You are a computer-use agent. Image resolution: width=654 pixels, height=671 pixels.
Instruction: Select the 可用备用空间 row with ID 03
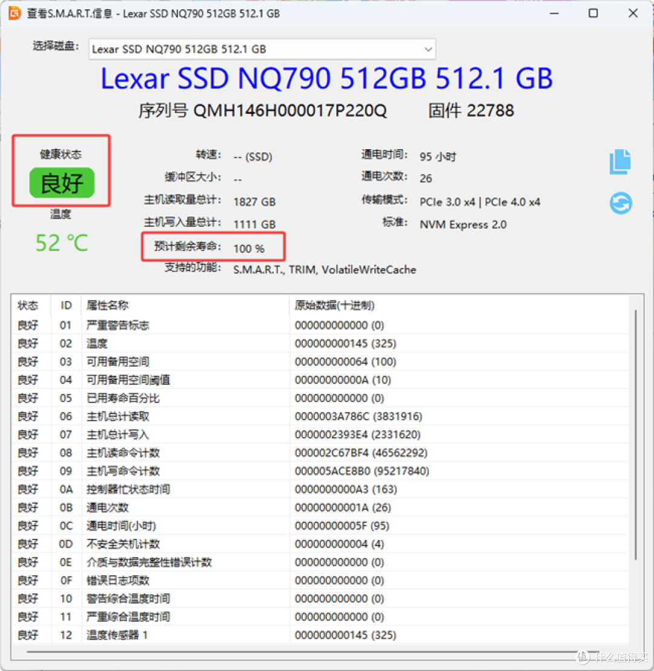coord(320,362)
